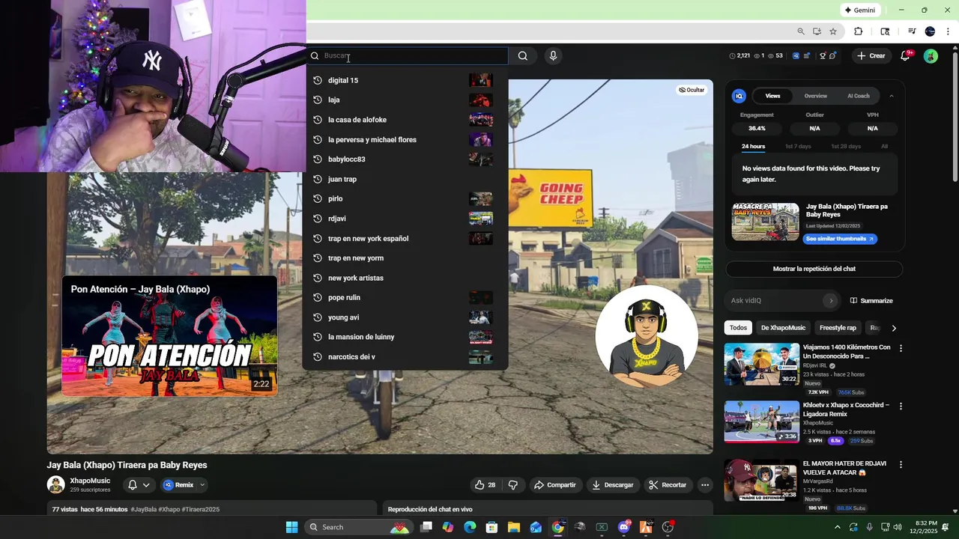The image size is (959, 539).
Task: Open options for Khloetv x Xhapo video
Action: tap(901, 406)
